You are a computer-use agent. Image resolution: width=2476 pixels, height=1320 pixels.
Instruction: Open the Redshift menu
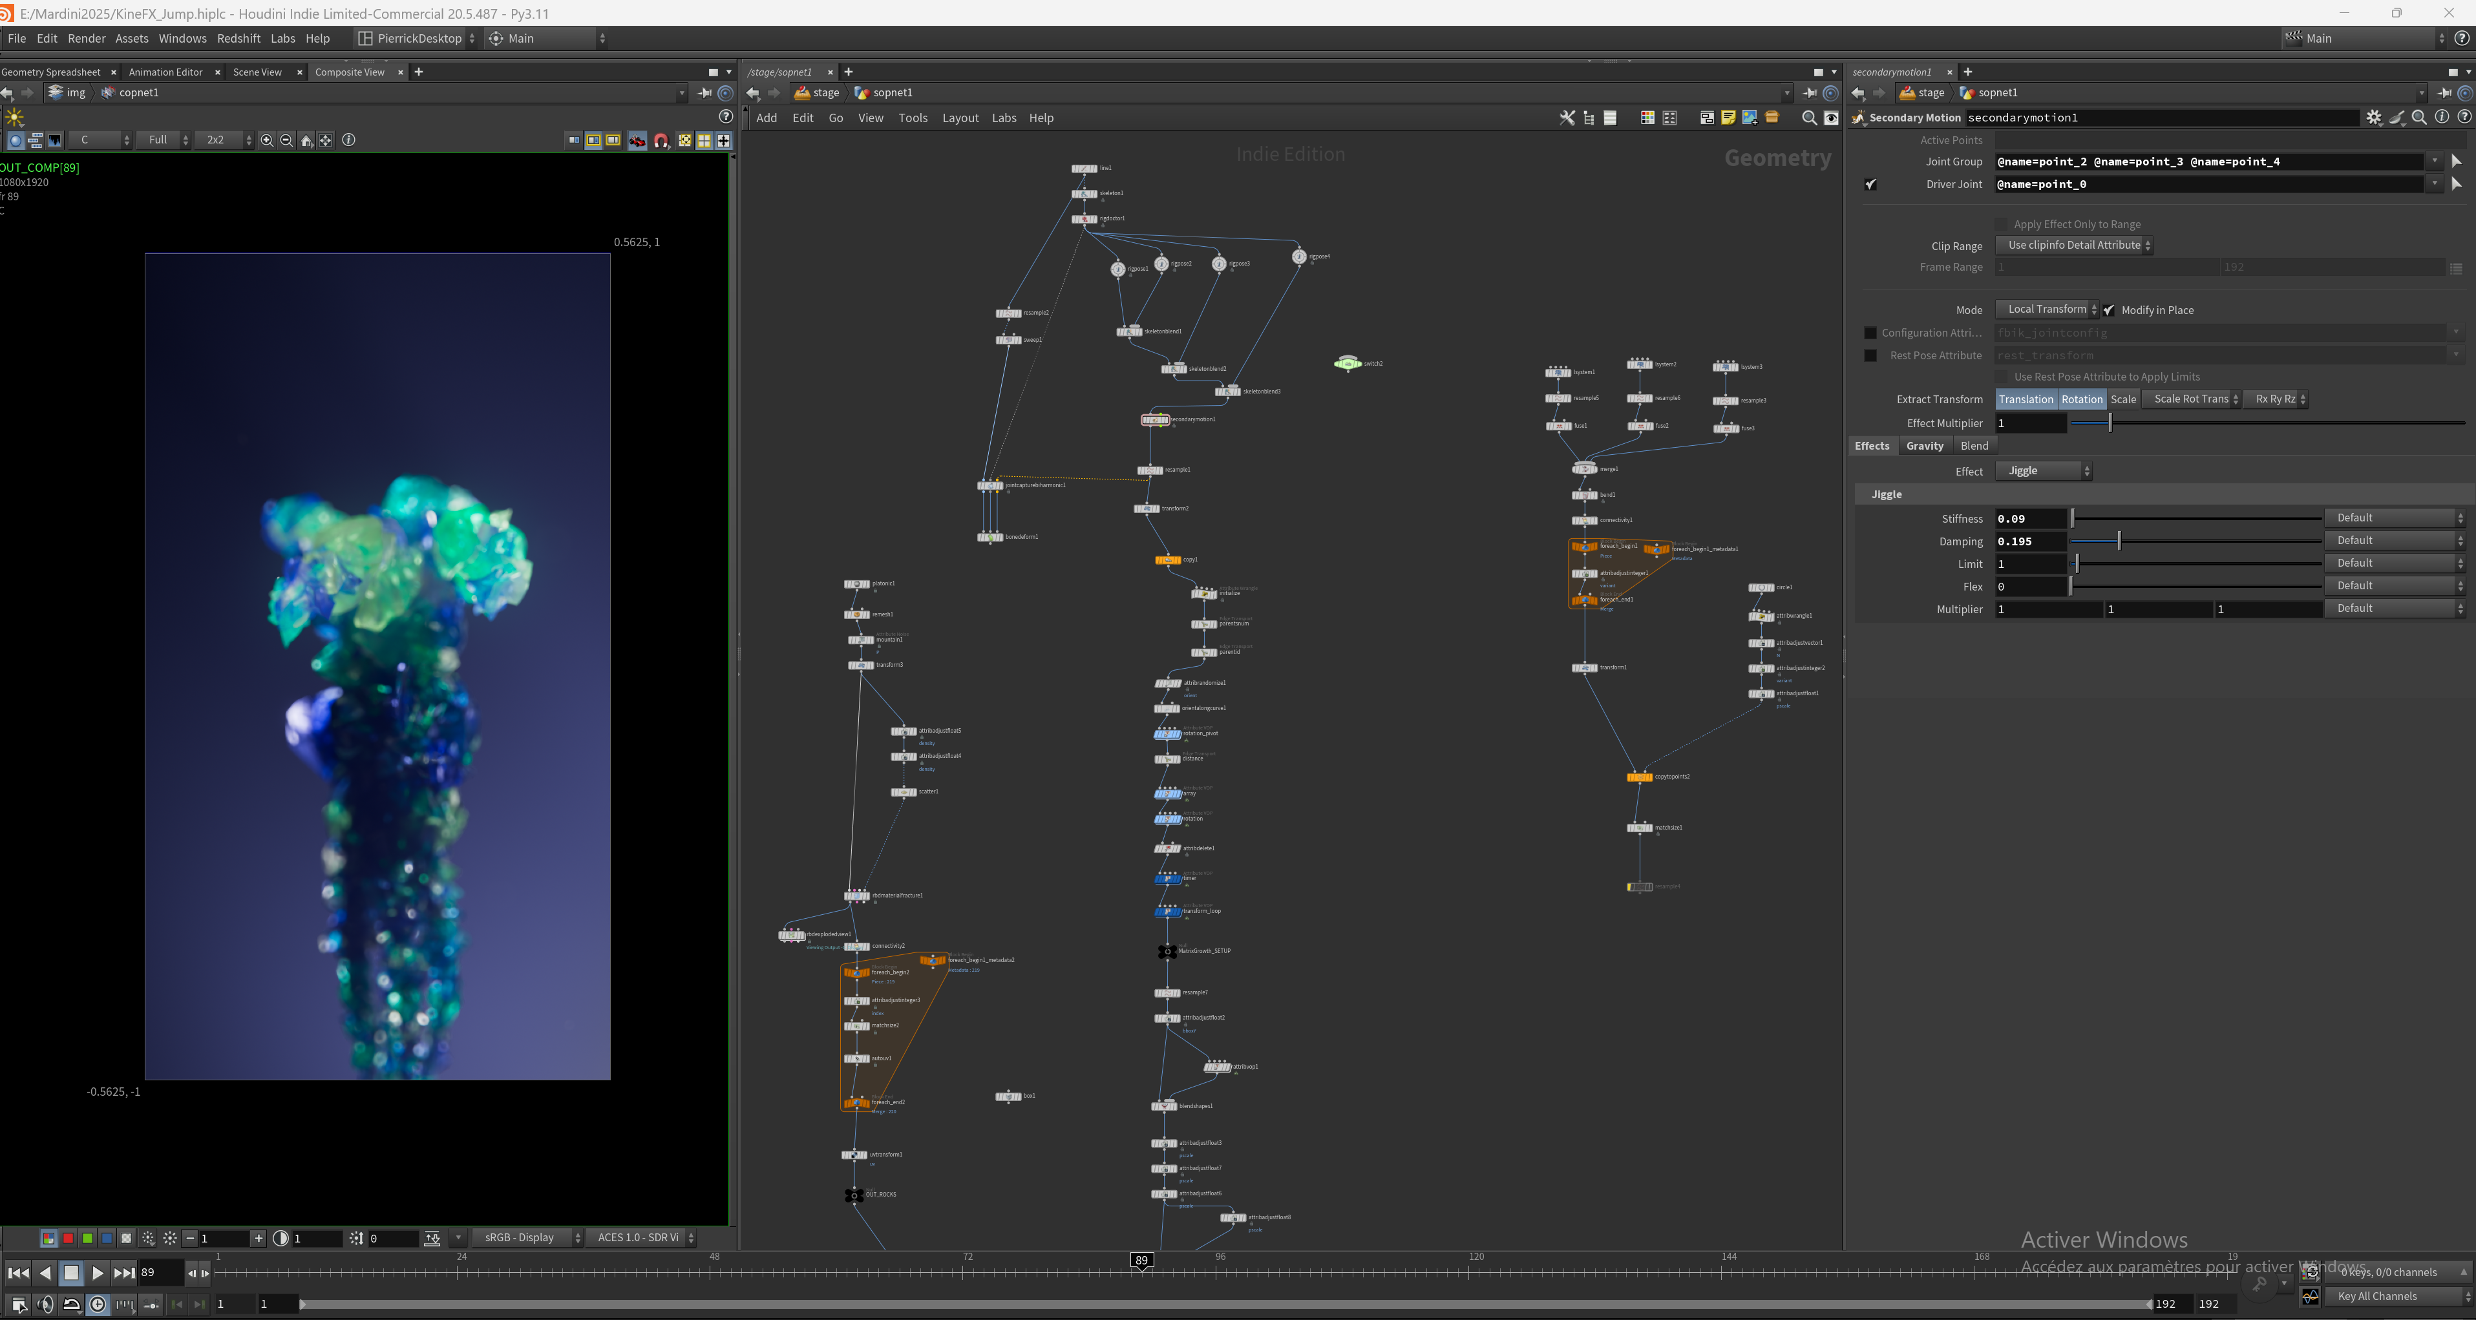pos(238,38)
